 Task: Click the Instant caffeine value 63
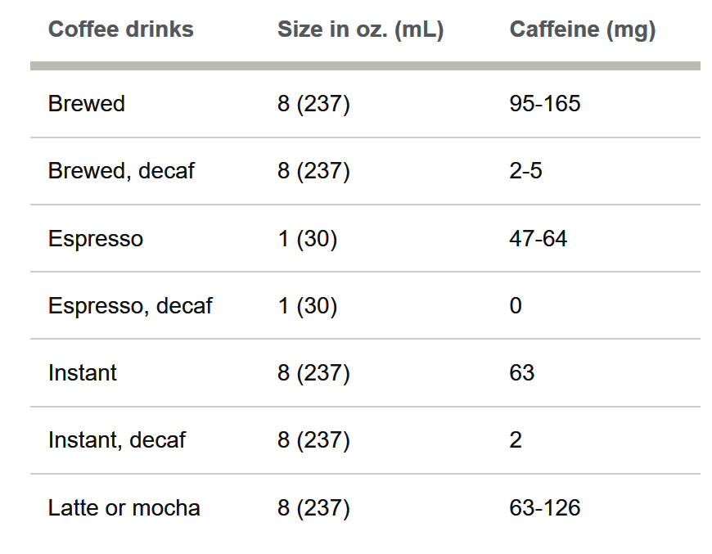pyautogui.click(x=522, y=373)
